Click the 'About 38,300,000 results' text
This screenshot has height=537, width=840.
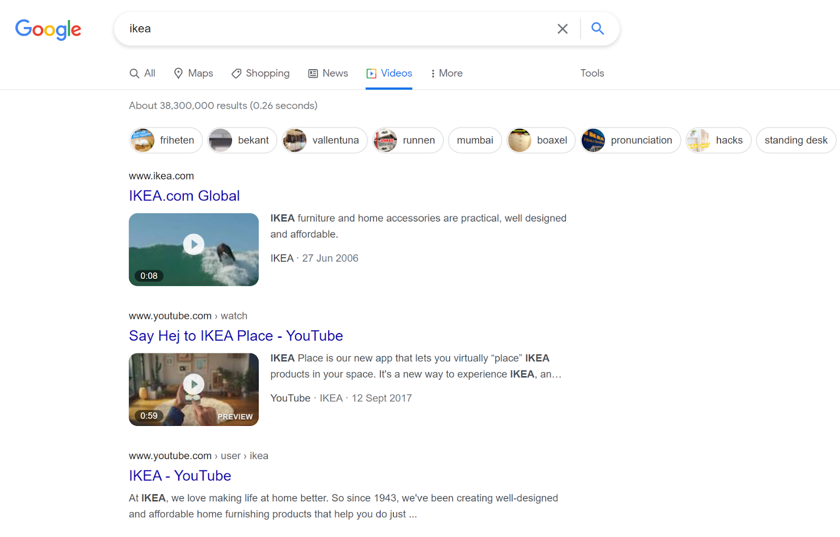(223, 106)
